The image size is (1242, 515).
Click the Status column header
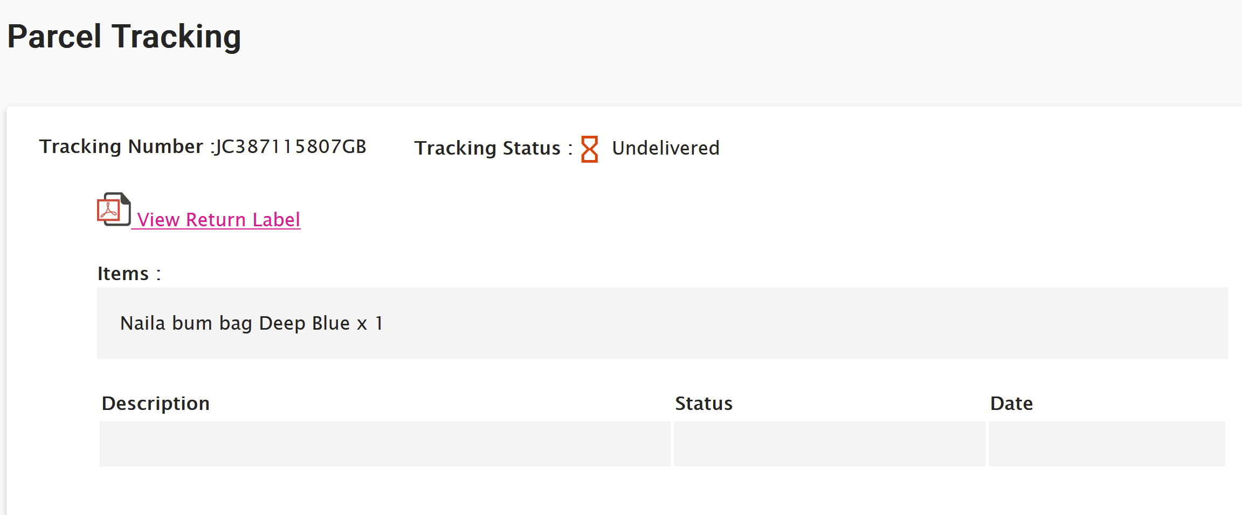tap(704, 403)
